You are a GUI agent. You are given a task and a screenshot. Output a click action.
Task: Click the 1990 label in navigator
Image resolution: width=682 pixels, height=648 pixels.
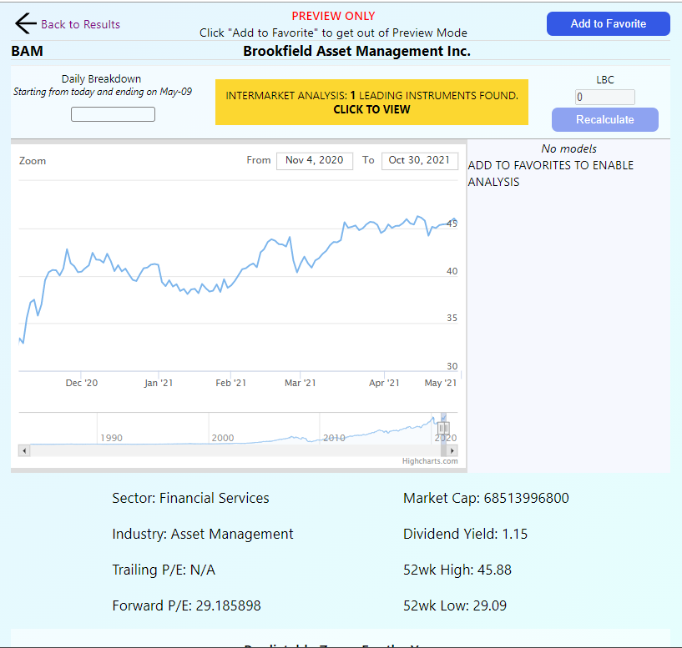click(111, 438)
